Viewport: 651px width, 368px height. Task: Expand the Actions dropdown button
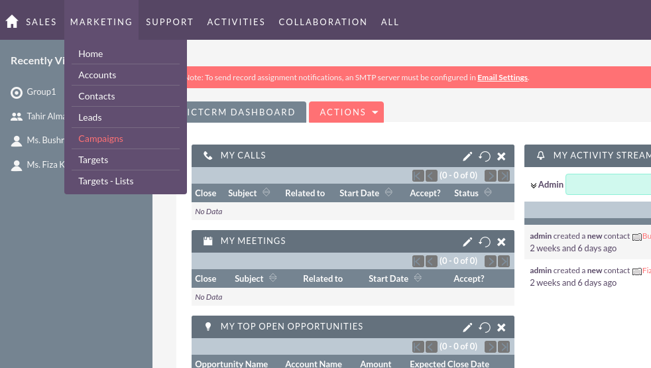(346, 112)
